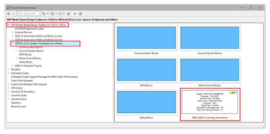
Task: Expand Simulink 3D Animation node
Action: [8, 92]
